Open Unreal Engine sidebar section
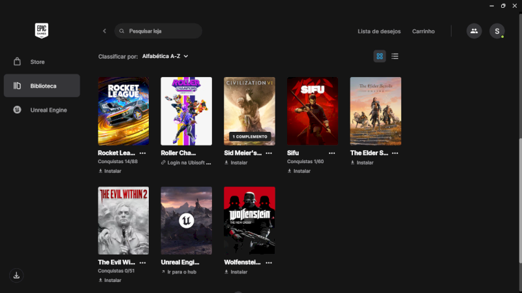The height and width of the screenshot is (293, 522). 42,110
